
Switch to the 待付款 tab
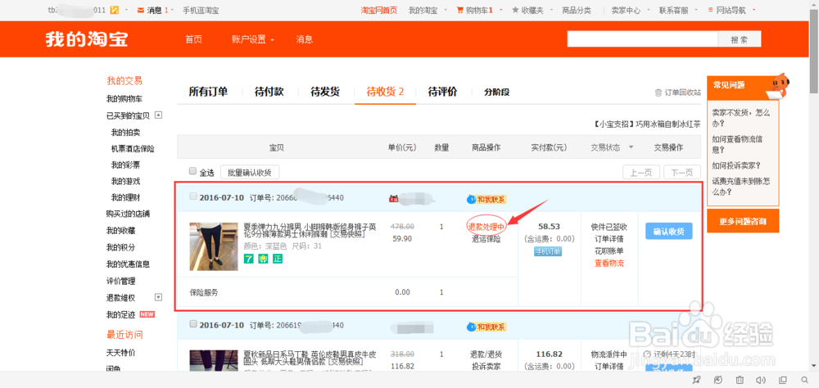(x=269, y=92)
